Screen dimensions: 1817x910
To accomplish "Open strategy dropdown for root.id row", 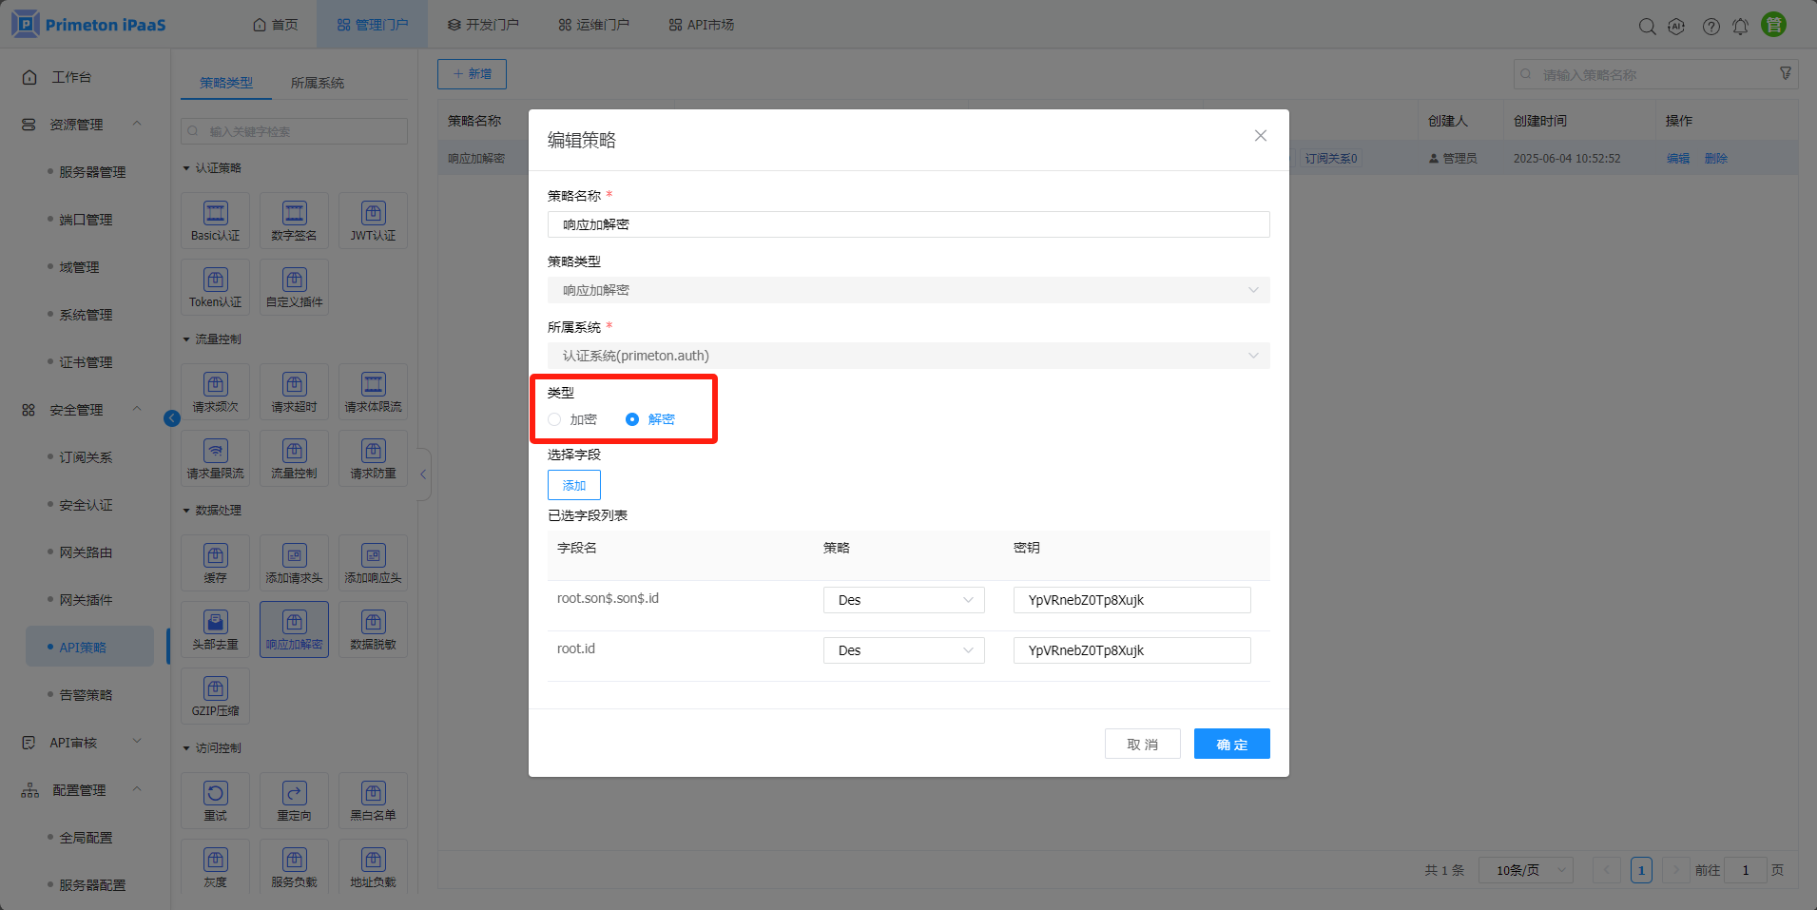I will [x=903, y=650].
